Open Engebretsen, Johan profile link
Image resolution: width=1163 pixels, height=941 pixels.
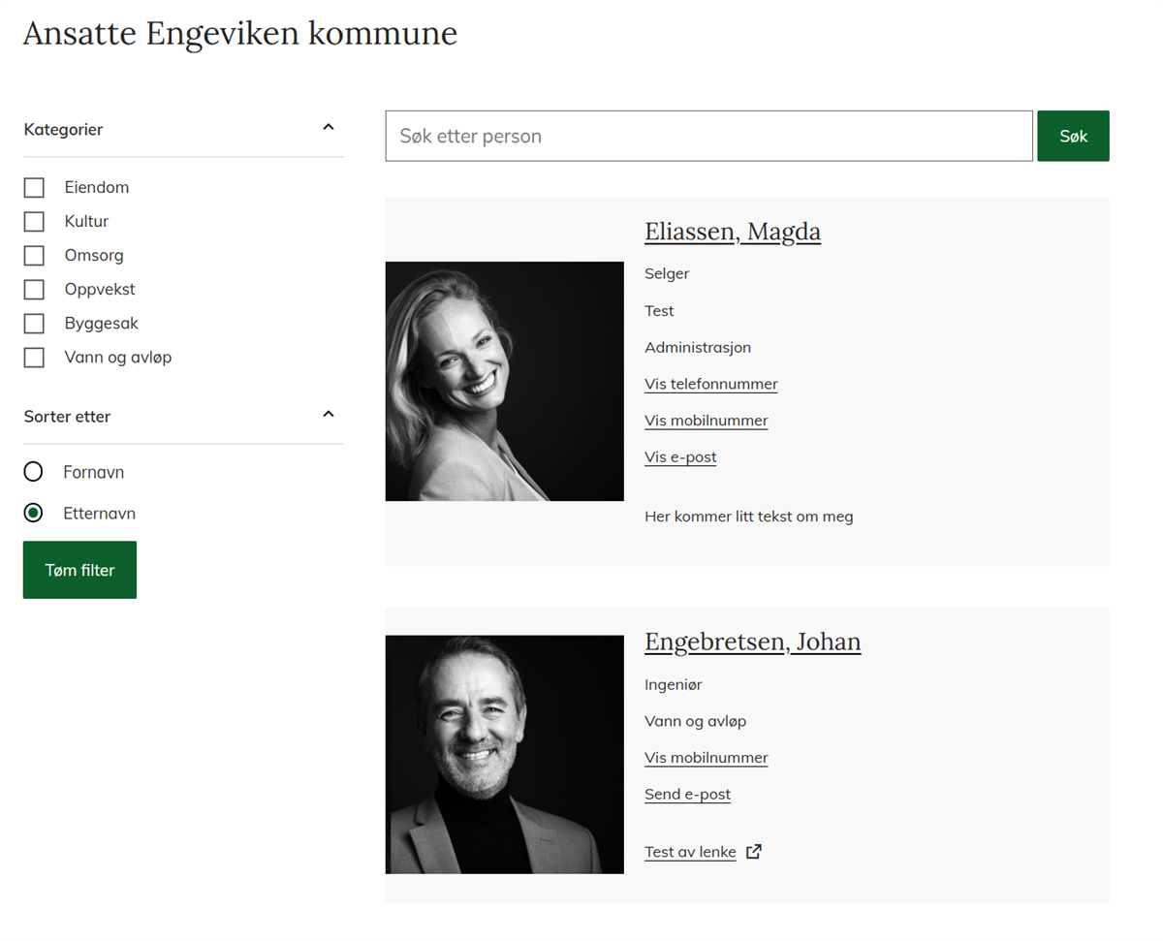[752, 642]
